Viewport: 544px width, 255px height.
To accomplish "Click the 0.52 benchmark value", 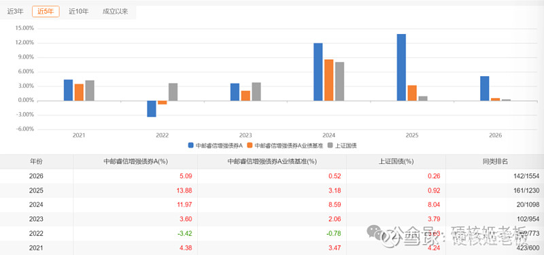I will (335, 176).
